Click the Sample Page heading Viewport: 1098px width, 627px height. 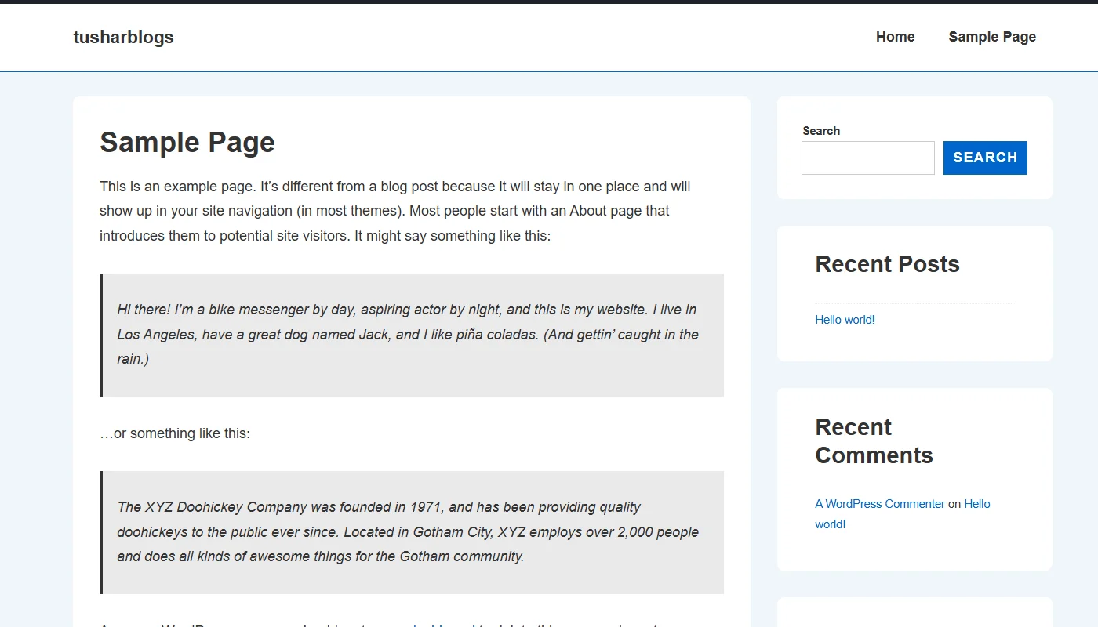coord(187,142)
